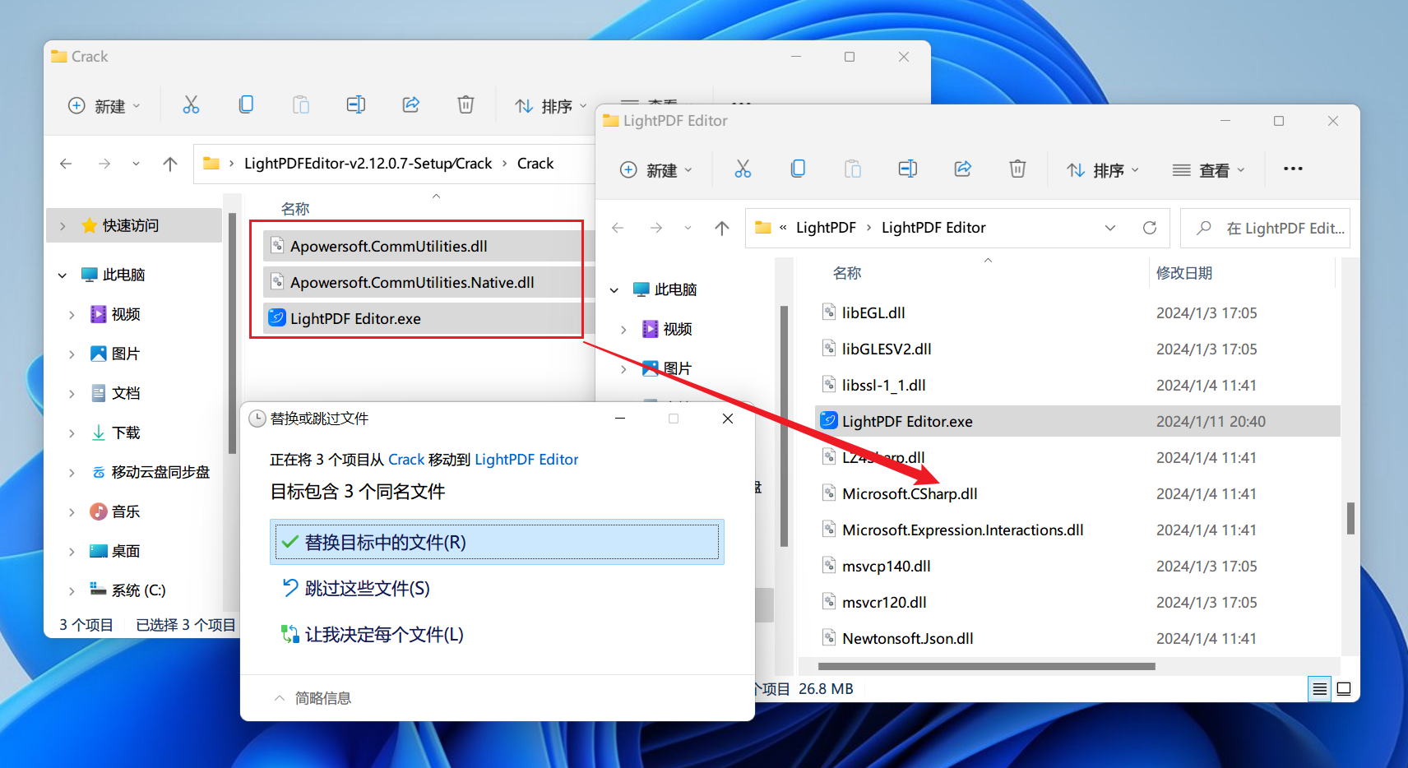Open address history dropdown in LightPDF Editor window

(x=1110, y=228)
